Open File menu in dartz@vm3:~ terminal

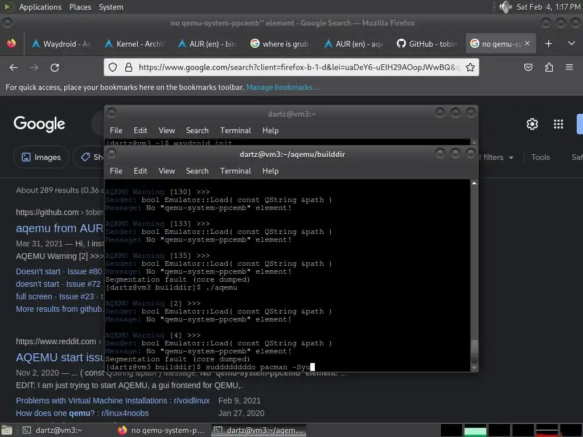116,130
